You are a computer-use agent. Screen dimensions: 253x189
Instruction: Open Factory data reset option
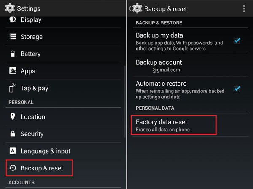pos(173,125)
